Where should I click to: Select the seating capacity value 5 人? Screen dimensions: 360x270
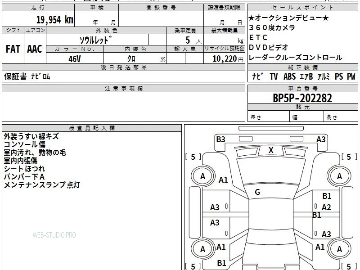193,40
